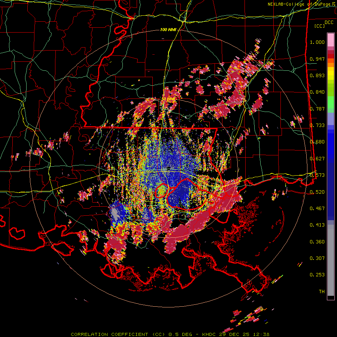Click the 100 NMI range ring label

point(168,30)
